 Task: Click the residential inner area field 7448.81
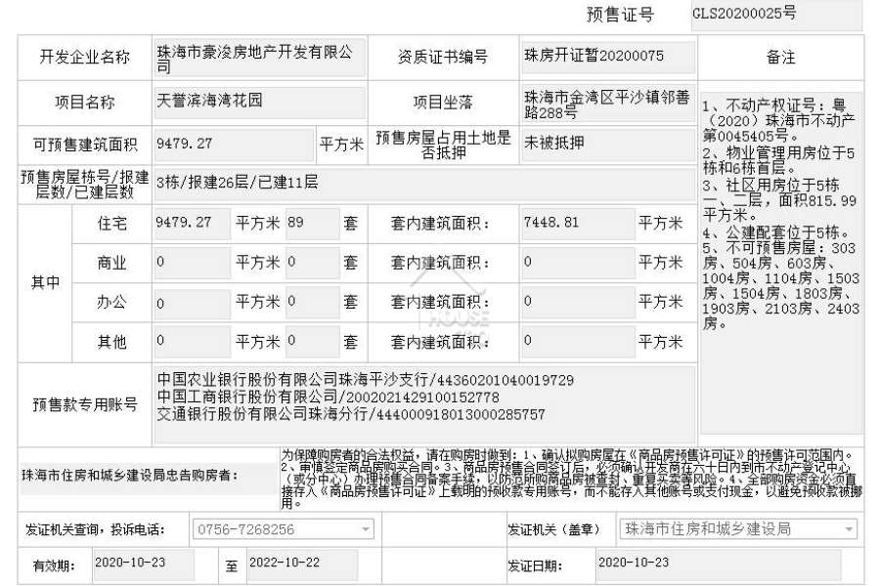[578, 224]
